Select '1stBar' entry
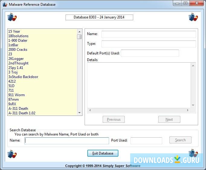The image size is (206, 170). tap(42, 45)
